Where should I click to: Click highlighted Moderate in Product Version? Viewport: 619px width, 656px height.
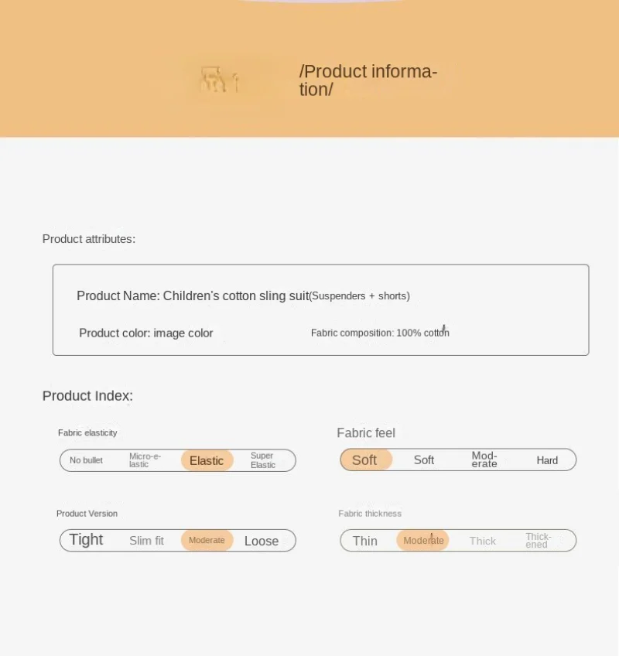(207, 540)
